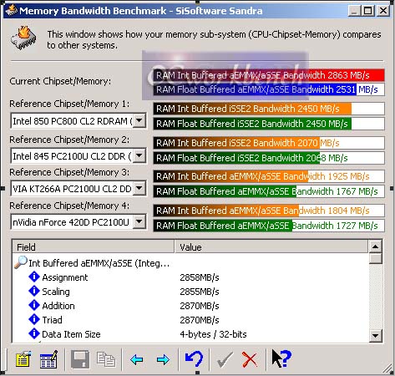
Task: Click the results list scrollbar thumb
Action: click(375, 258)
